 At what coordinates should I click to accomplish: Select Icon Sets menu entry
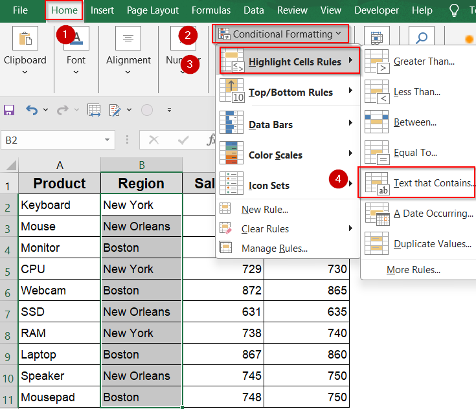pyautogui.click(x=288, y=183)
